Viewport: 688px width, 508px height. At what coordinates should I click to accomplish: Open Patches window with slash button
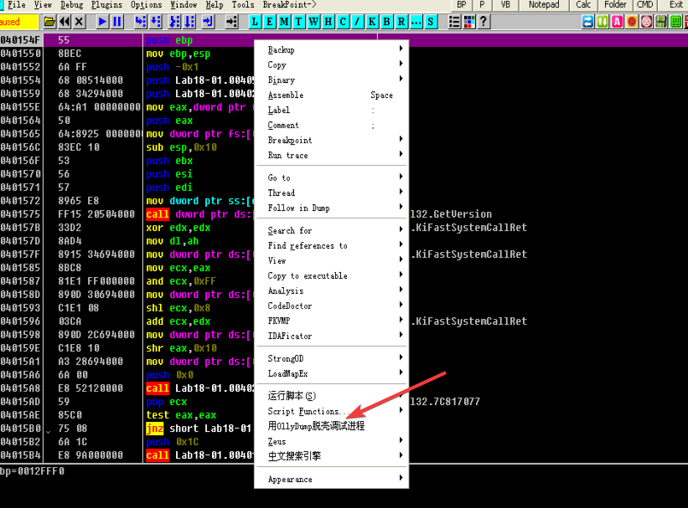[x=358, y=22]
